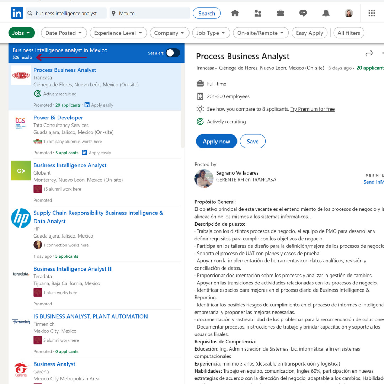384x384 pixels.
Task: Open IS BUSINESS ANALYST, PLANT AUTOMATION listing
Action: tap(91, 316)
